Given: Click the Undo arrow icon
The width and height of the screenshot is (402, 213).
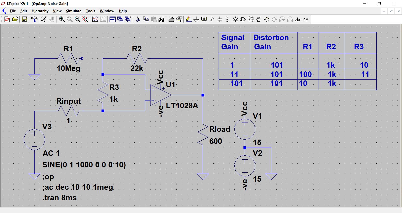Looking at the screenshot, I should (x=267, y=19).
